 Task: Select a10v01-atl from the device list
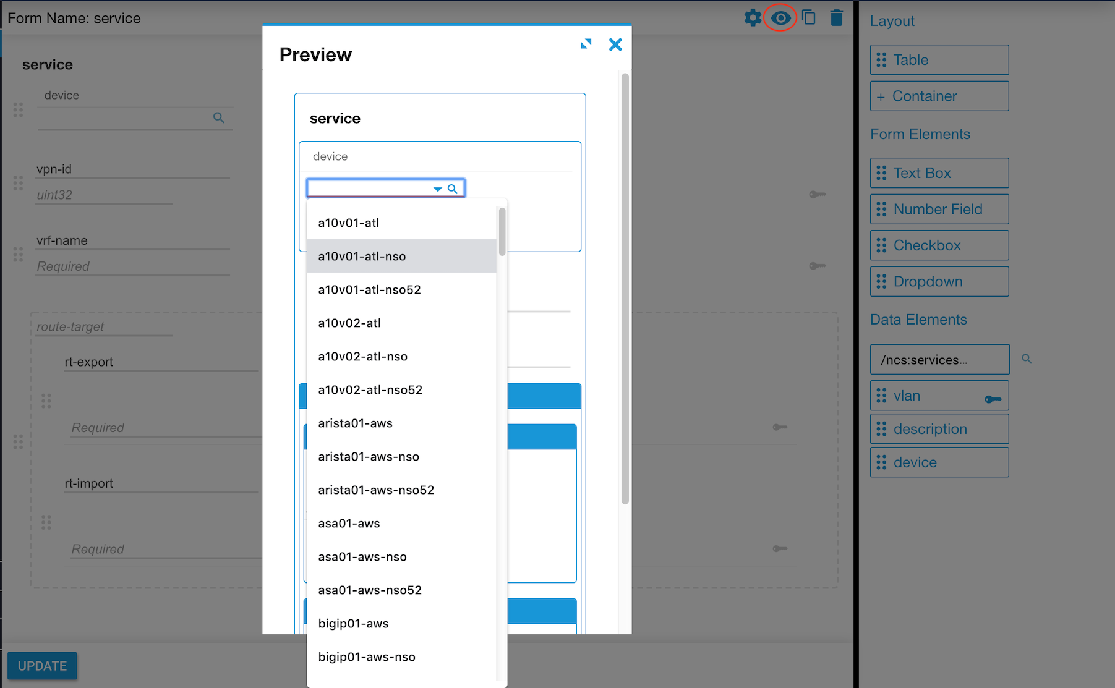pos(401,223)
